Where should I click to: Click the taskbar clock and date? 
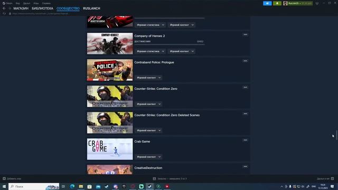pyautogui.click(x=323, y=186)
